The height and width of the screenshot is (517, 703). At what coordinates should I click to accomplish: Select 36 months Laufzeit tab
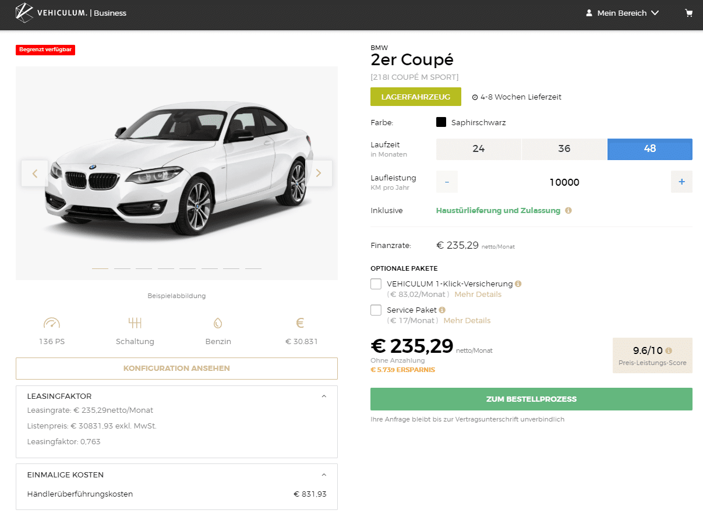click(564, 149)
